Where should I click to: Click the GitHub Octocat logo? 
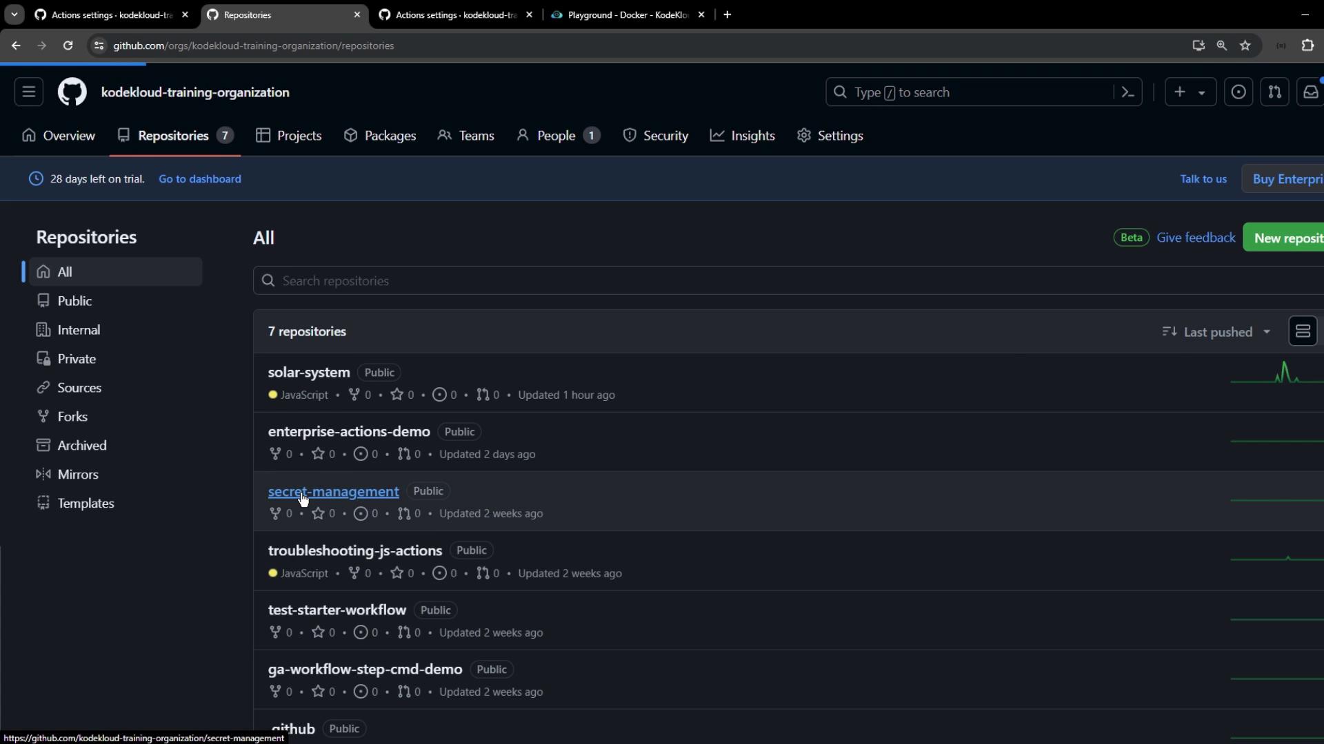pos(72,92)
